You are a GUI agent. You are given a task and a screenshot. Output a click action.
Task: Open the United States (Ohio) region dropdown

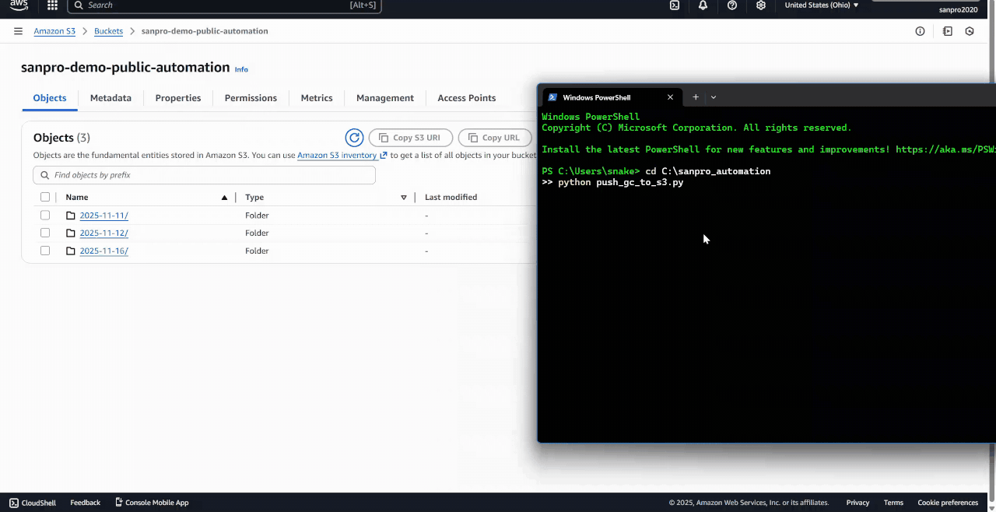click(x=821, y=5)
